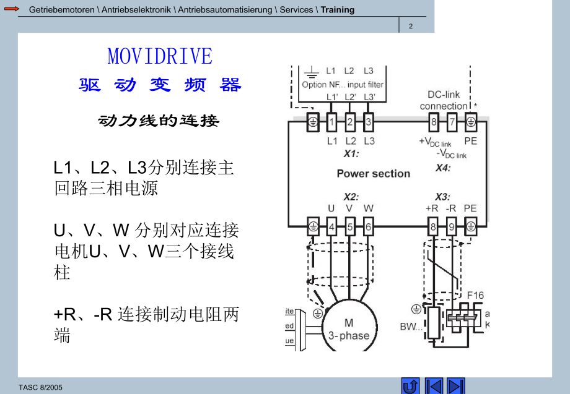
Task: Click the MOVIDRIVE title text
Action: pyautogui.click(x=160, y=56)
